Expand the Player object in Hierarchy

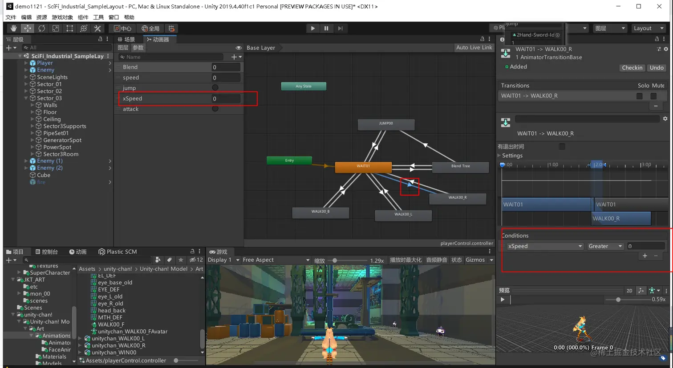[x=26, y=63]
